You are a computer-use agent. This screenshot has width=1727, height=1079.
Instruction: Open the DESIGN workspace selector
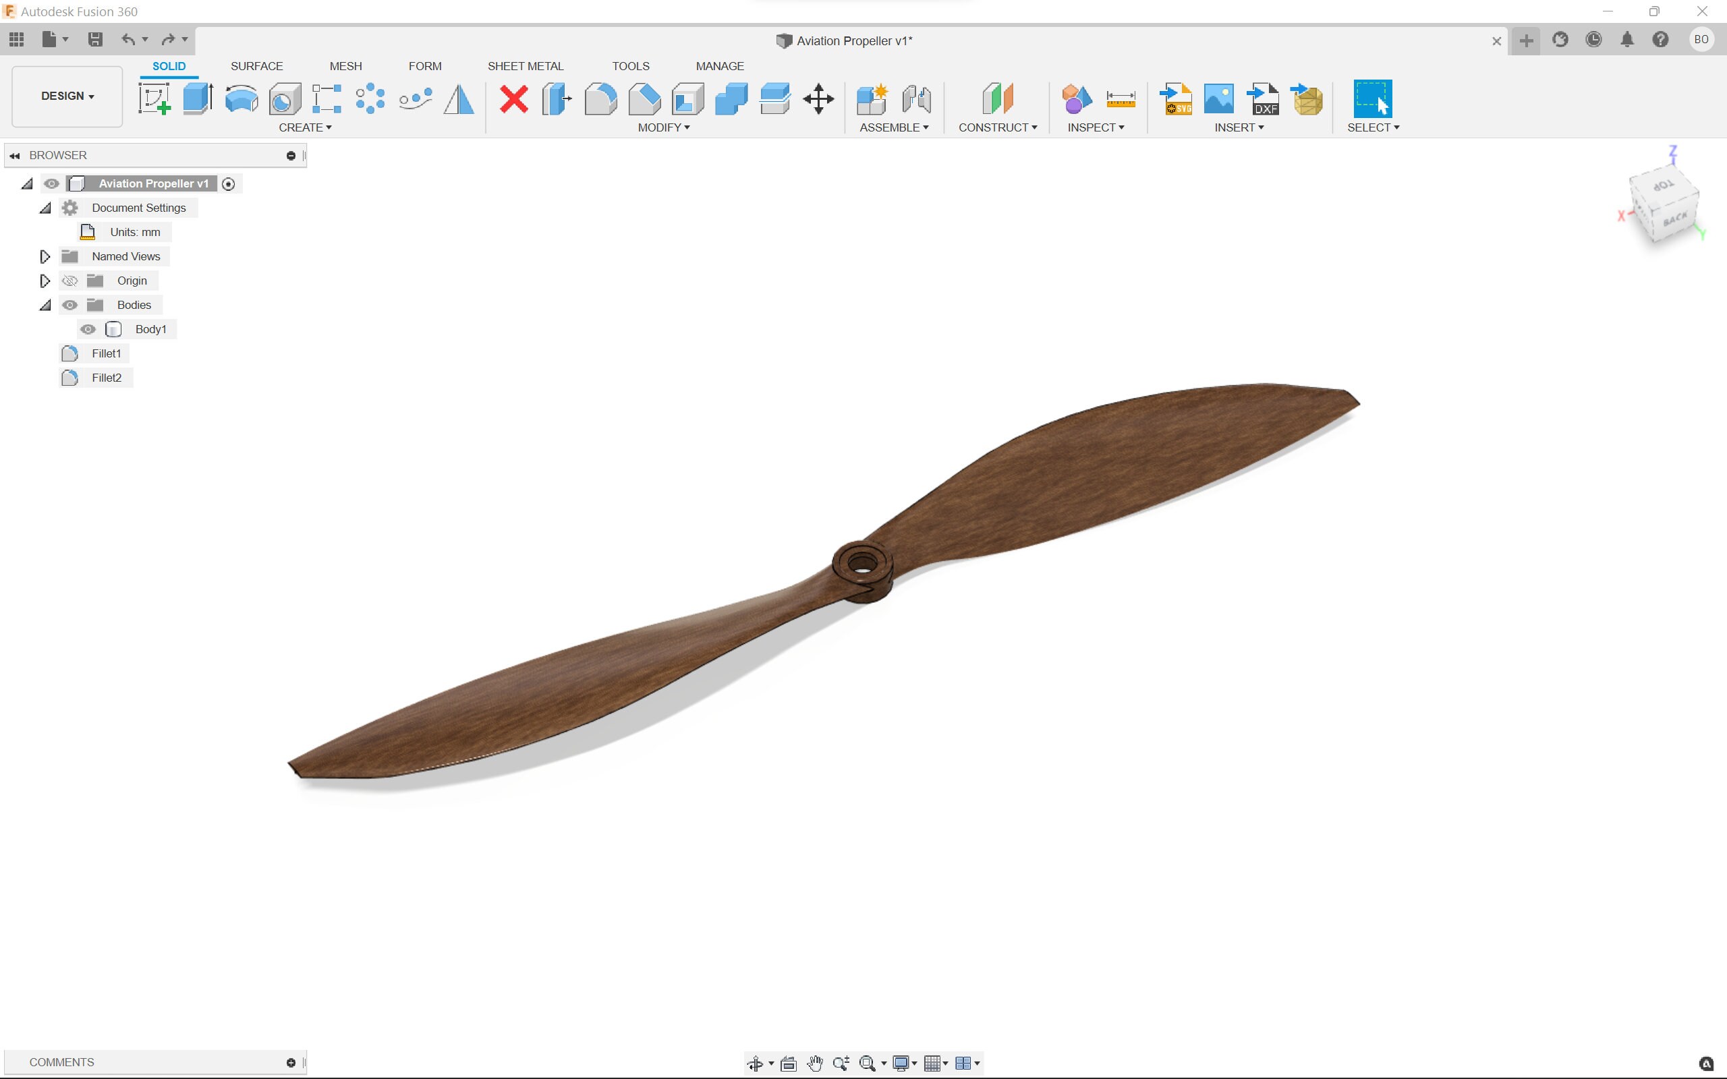66,96
